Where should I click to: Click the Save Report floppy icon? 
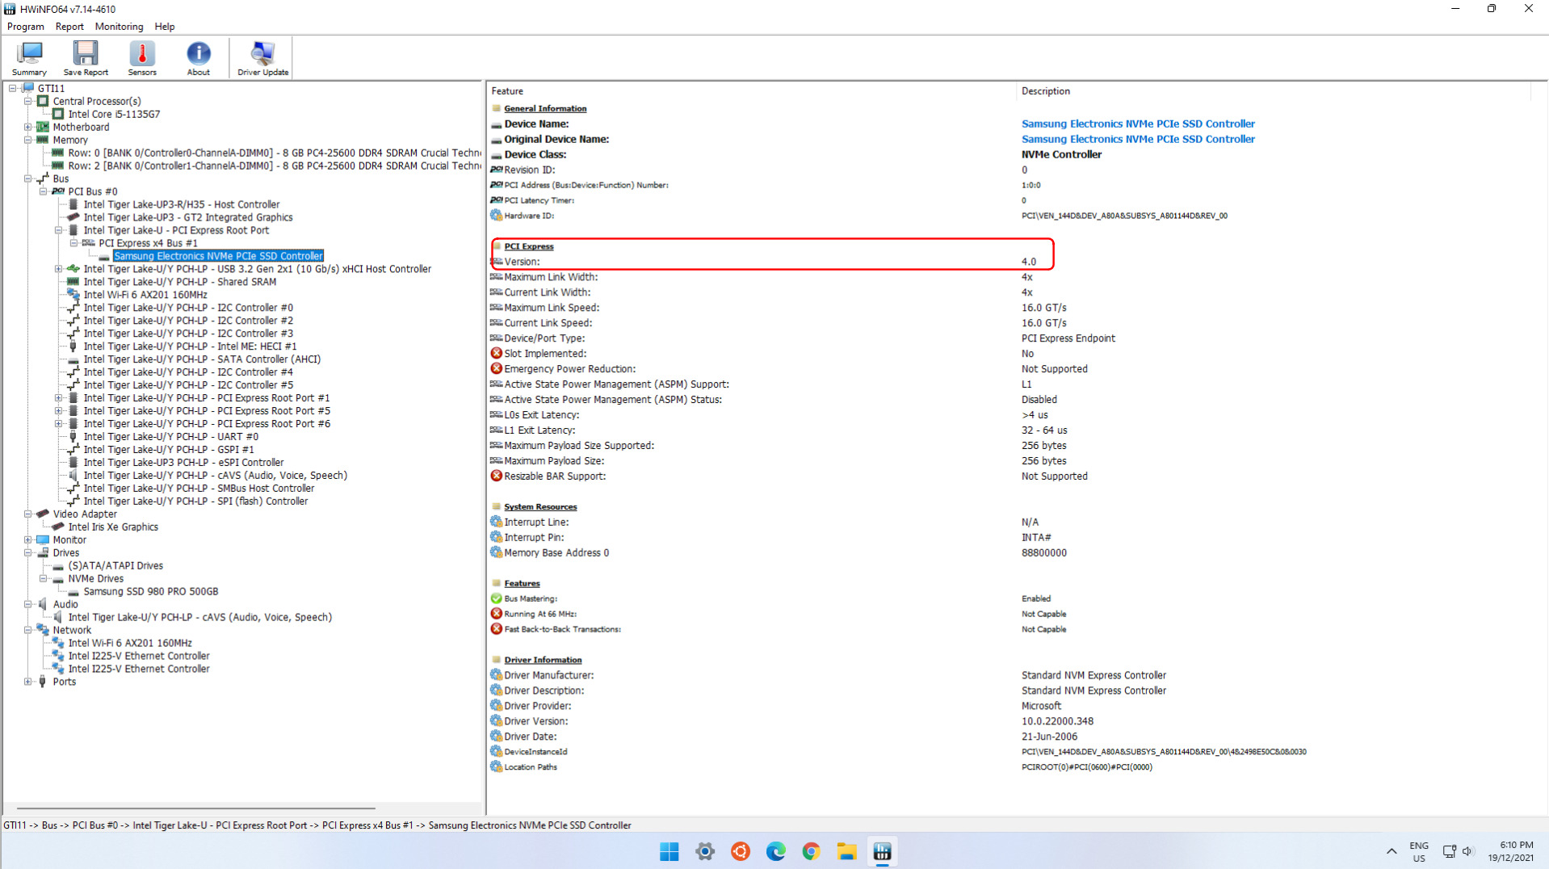coord(86,58)
